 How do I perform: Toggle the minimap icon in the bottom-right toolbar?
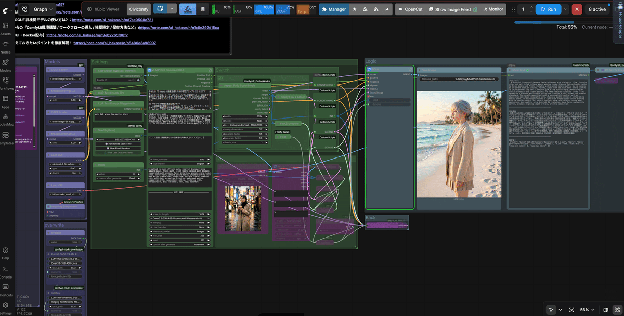605,310
